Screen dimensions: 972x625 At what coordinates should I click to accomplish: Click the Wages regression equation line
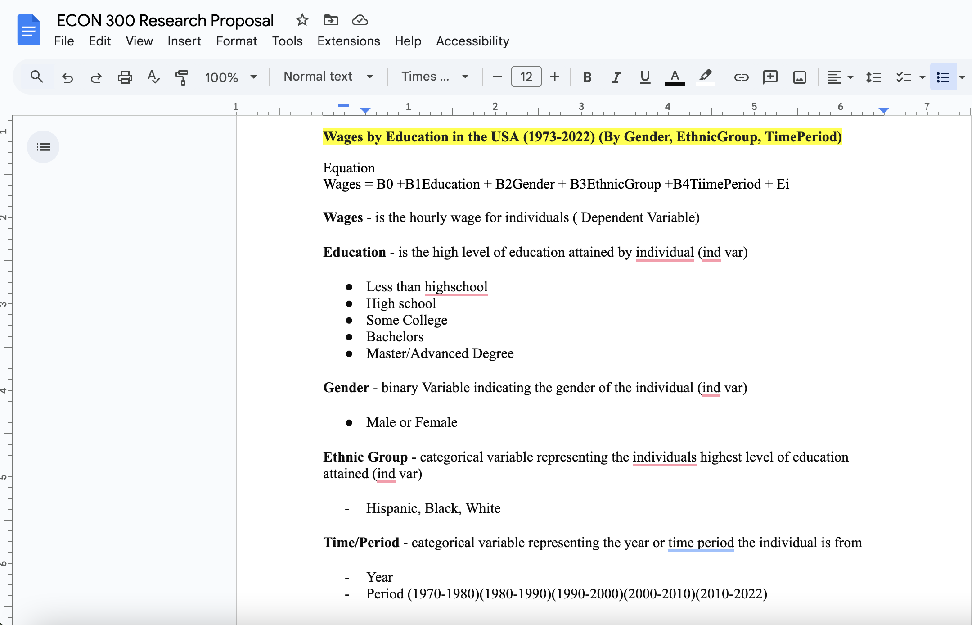pos(556,184)
